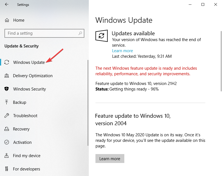222x176 pixels.
Task: Open the Delivery Optimization page
Action: coord(33,76)
